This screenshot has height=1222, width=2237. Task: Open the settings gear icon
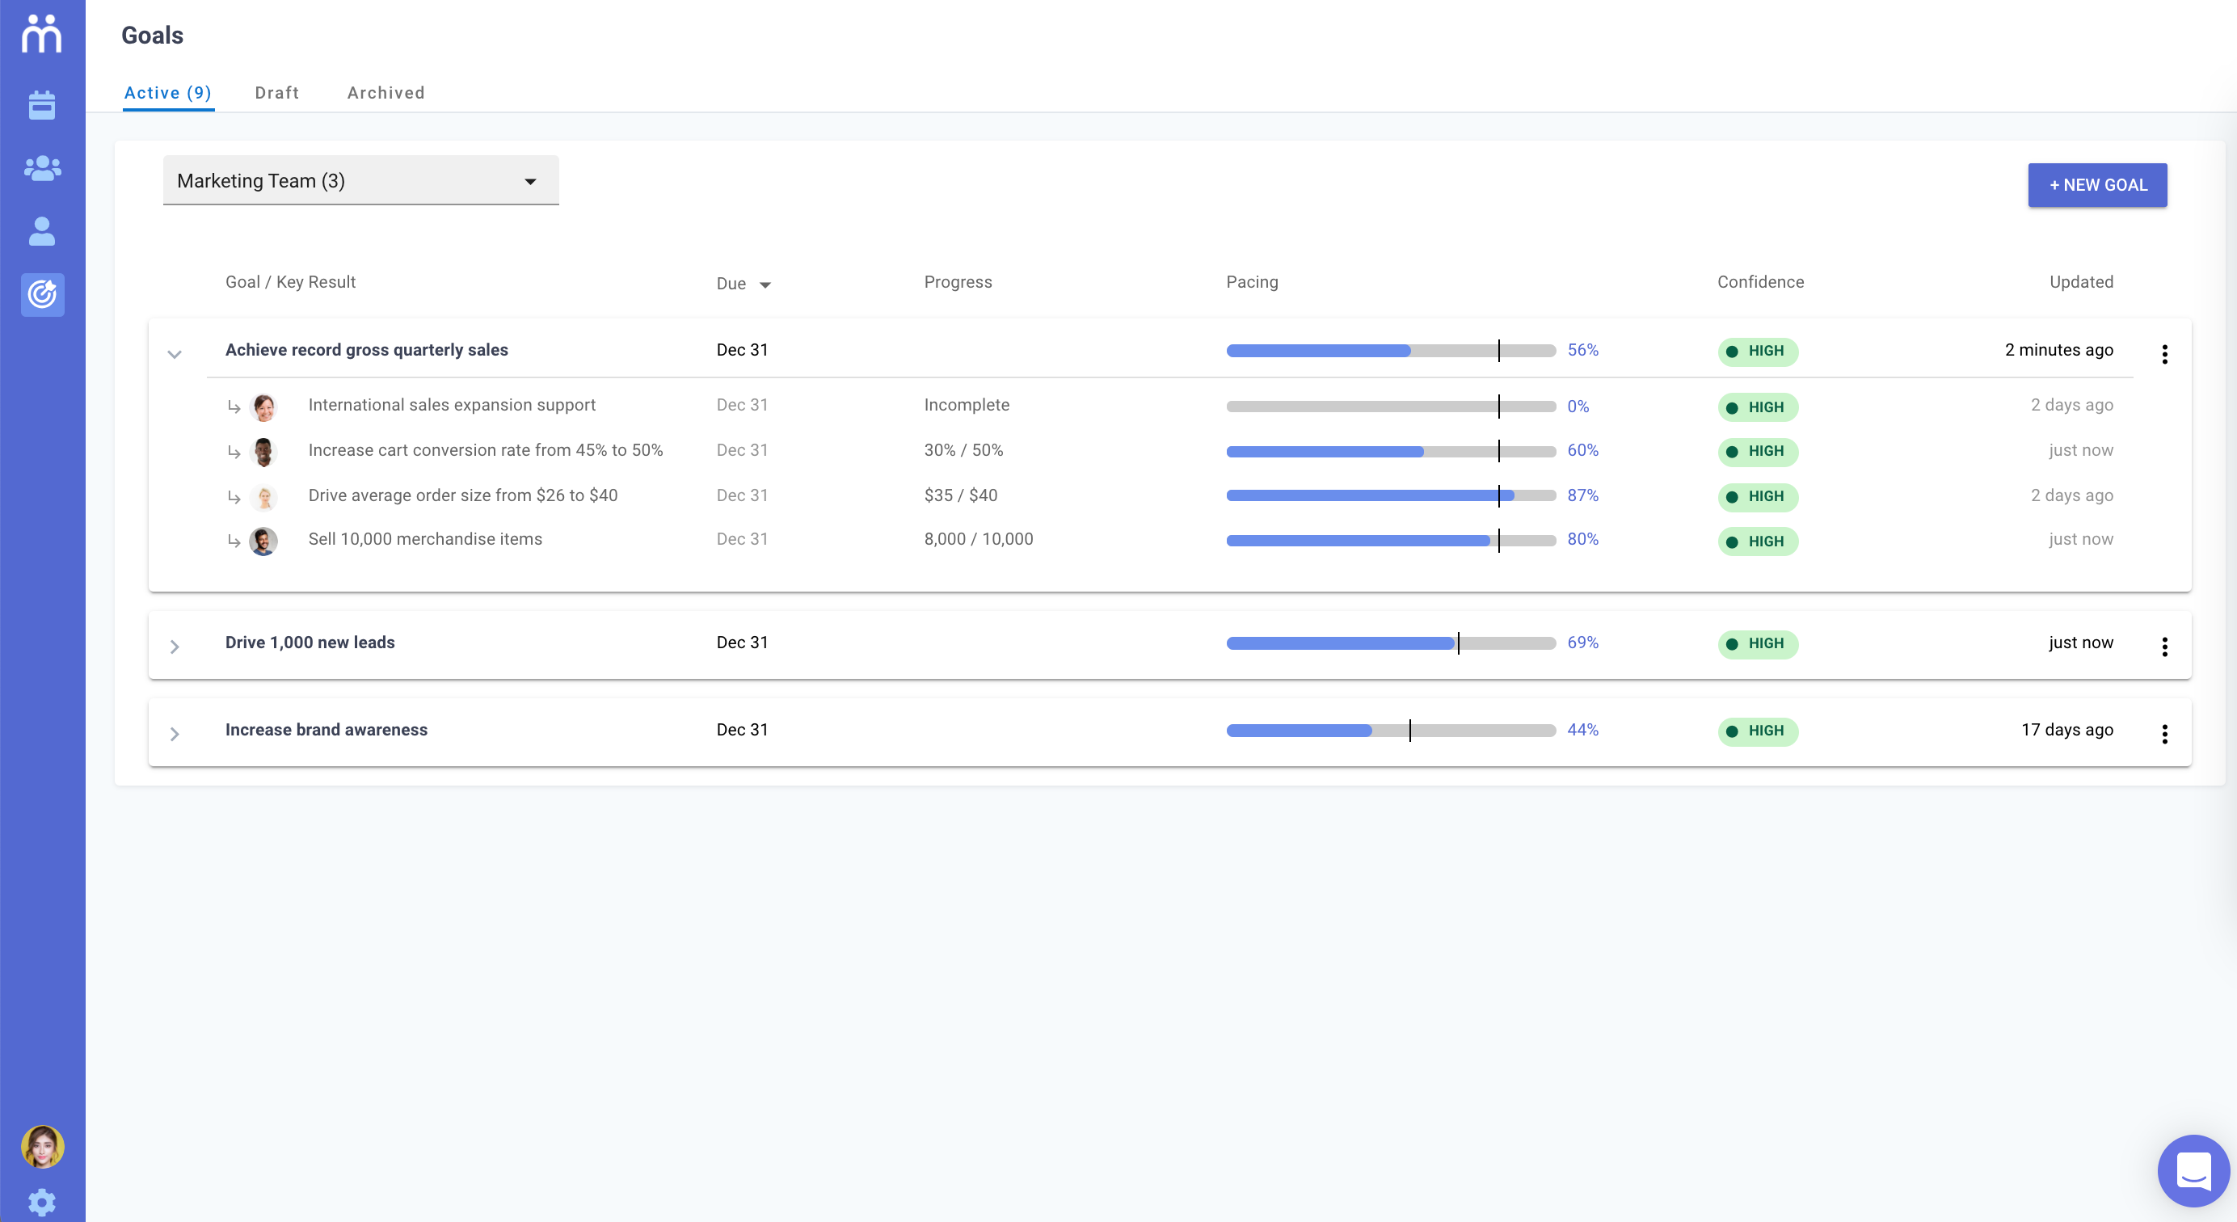[x=42, y=1202]
